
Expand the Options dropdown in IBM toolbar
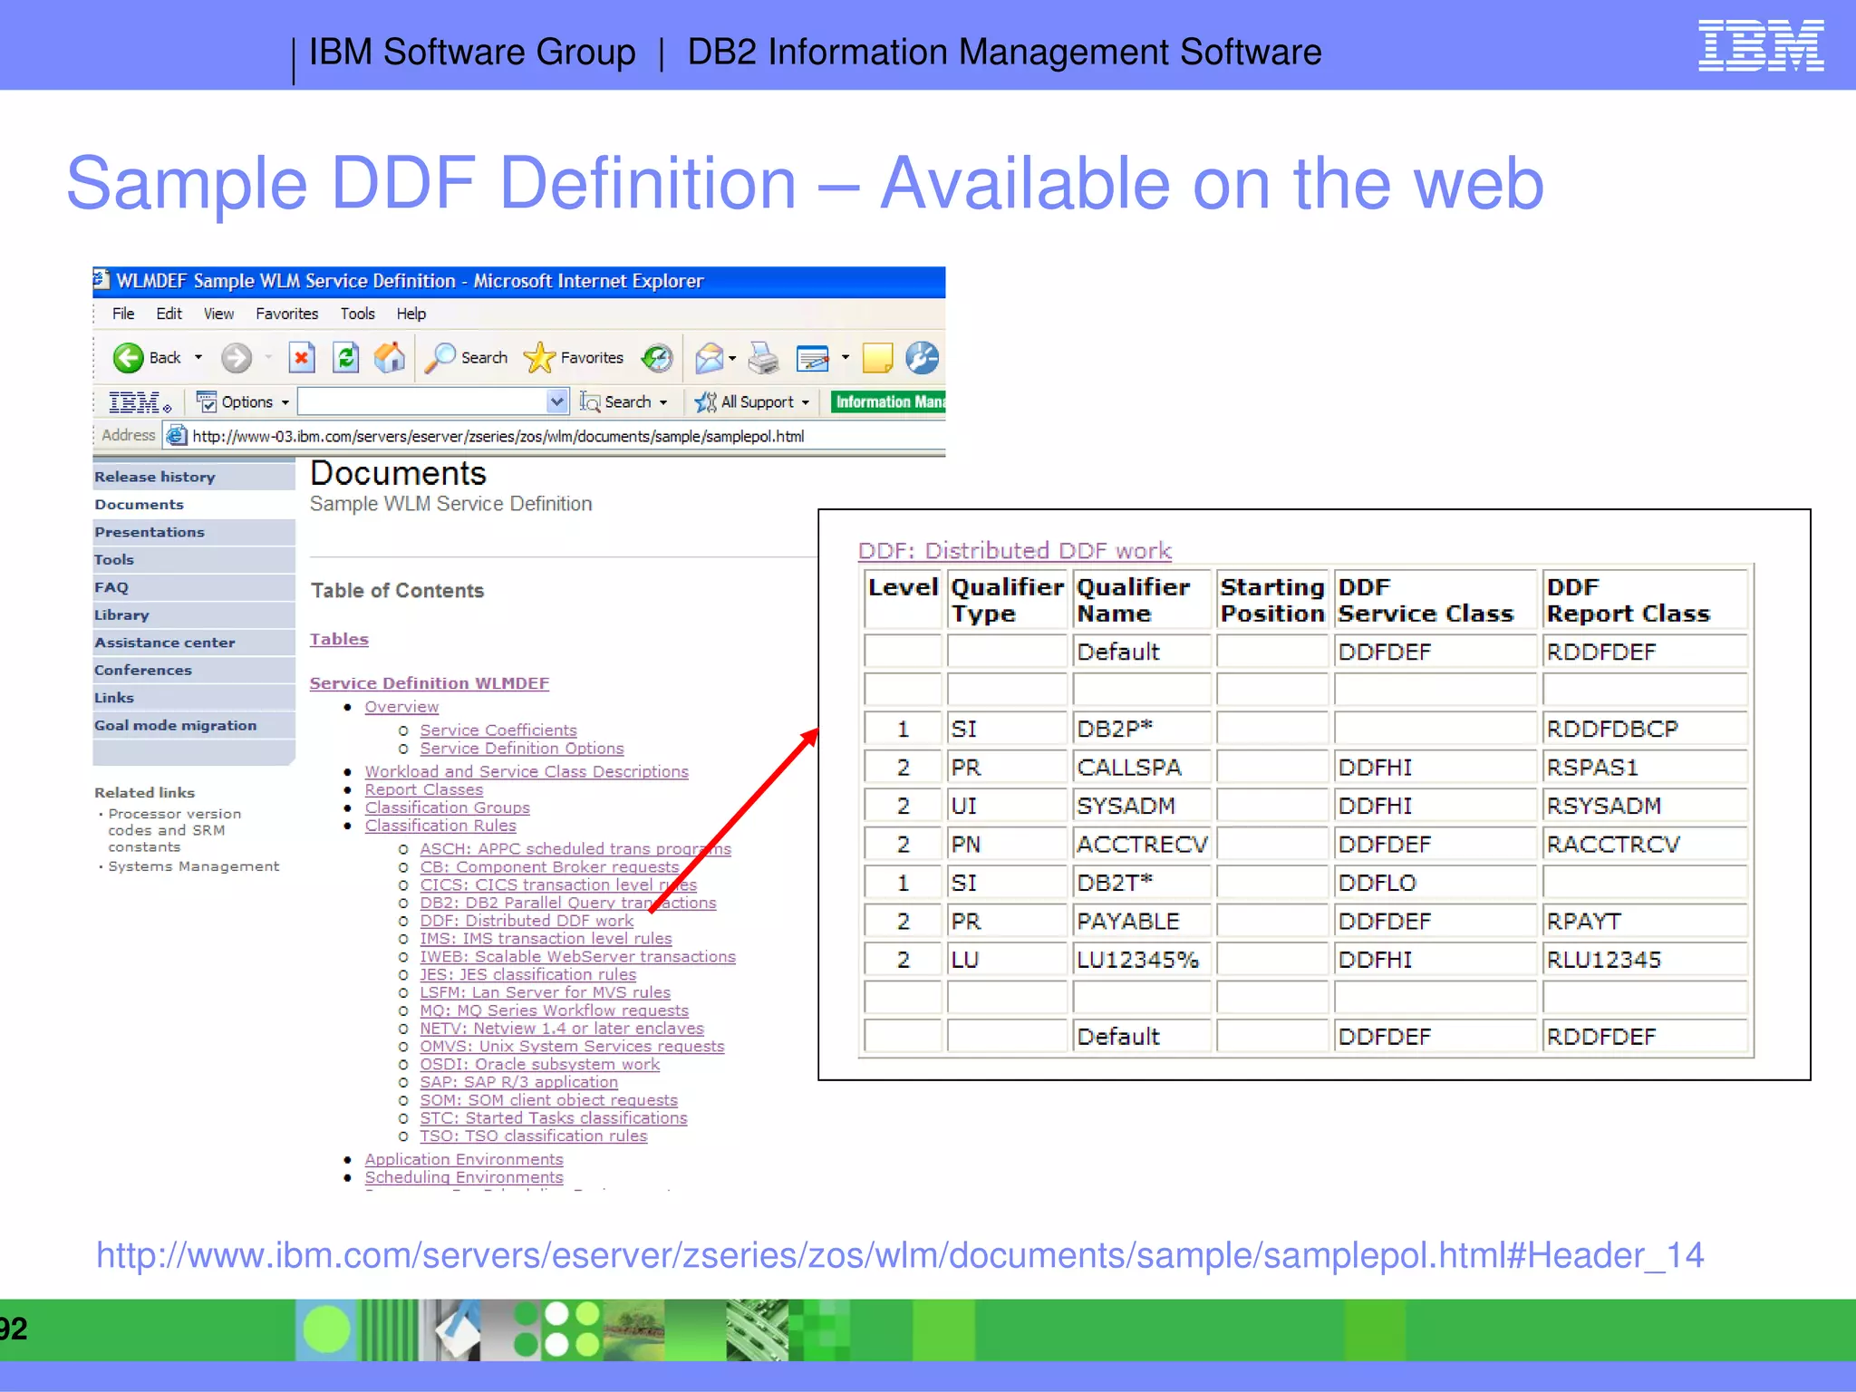285,402
